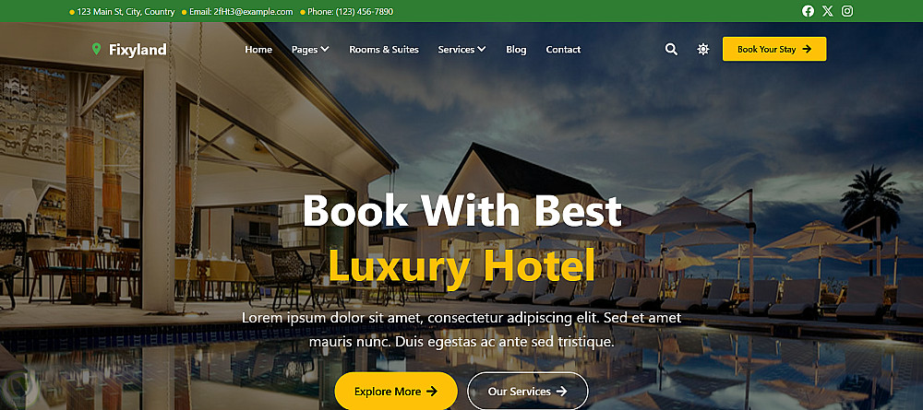Expand the Pages dropdown menu

(310, 50)
